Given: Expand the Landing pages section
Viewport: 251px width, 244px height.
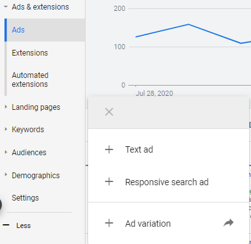Looking at the screenshot, I should pyautogui.click(x=6, y=107).
